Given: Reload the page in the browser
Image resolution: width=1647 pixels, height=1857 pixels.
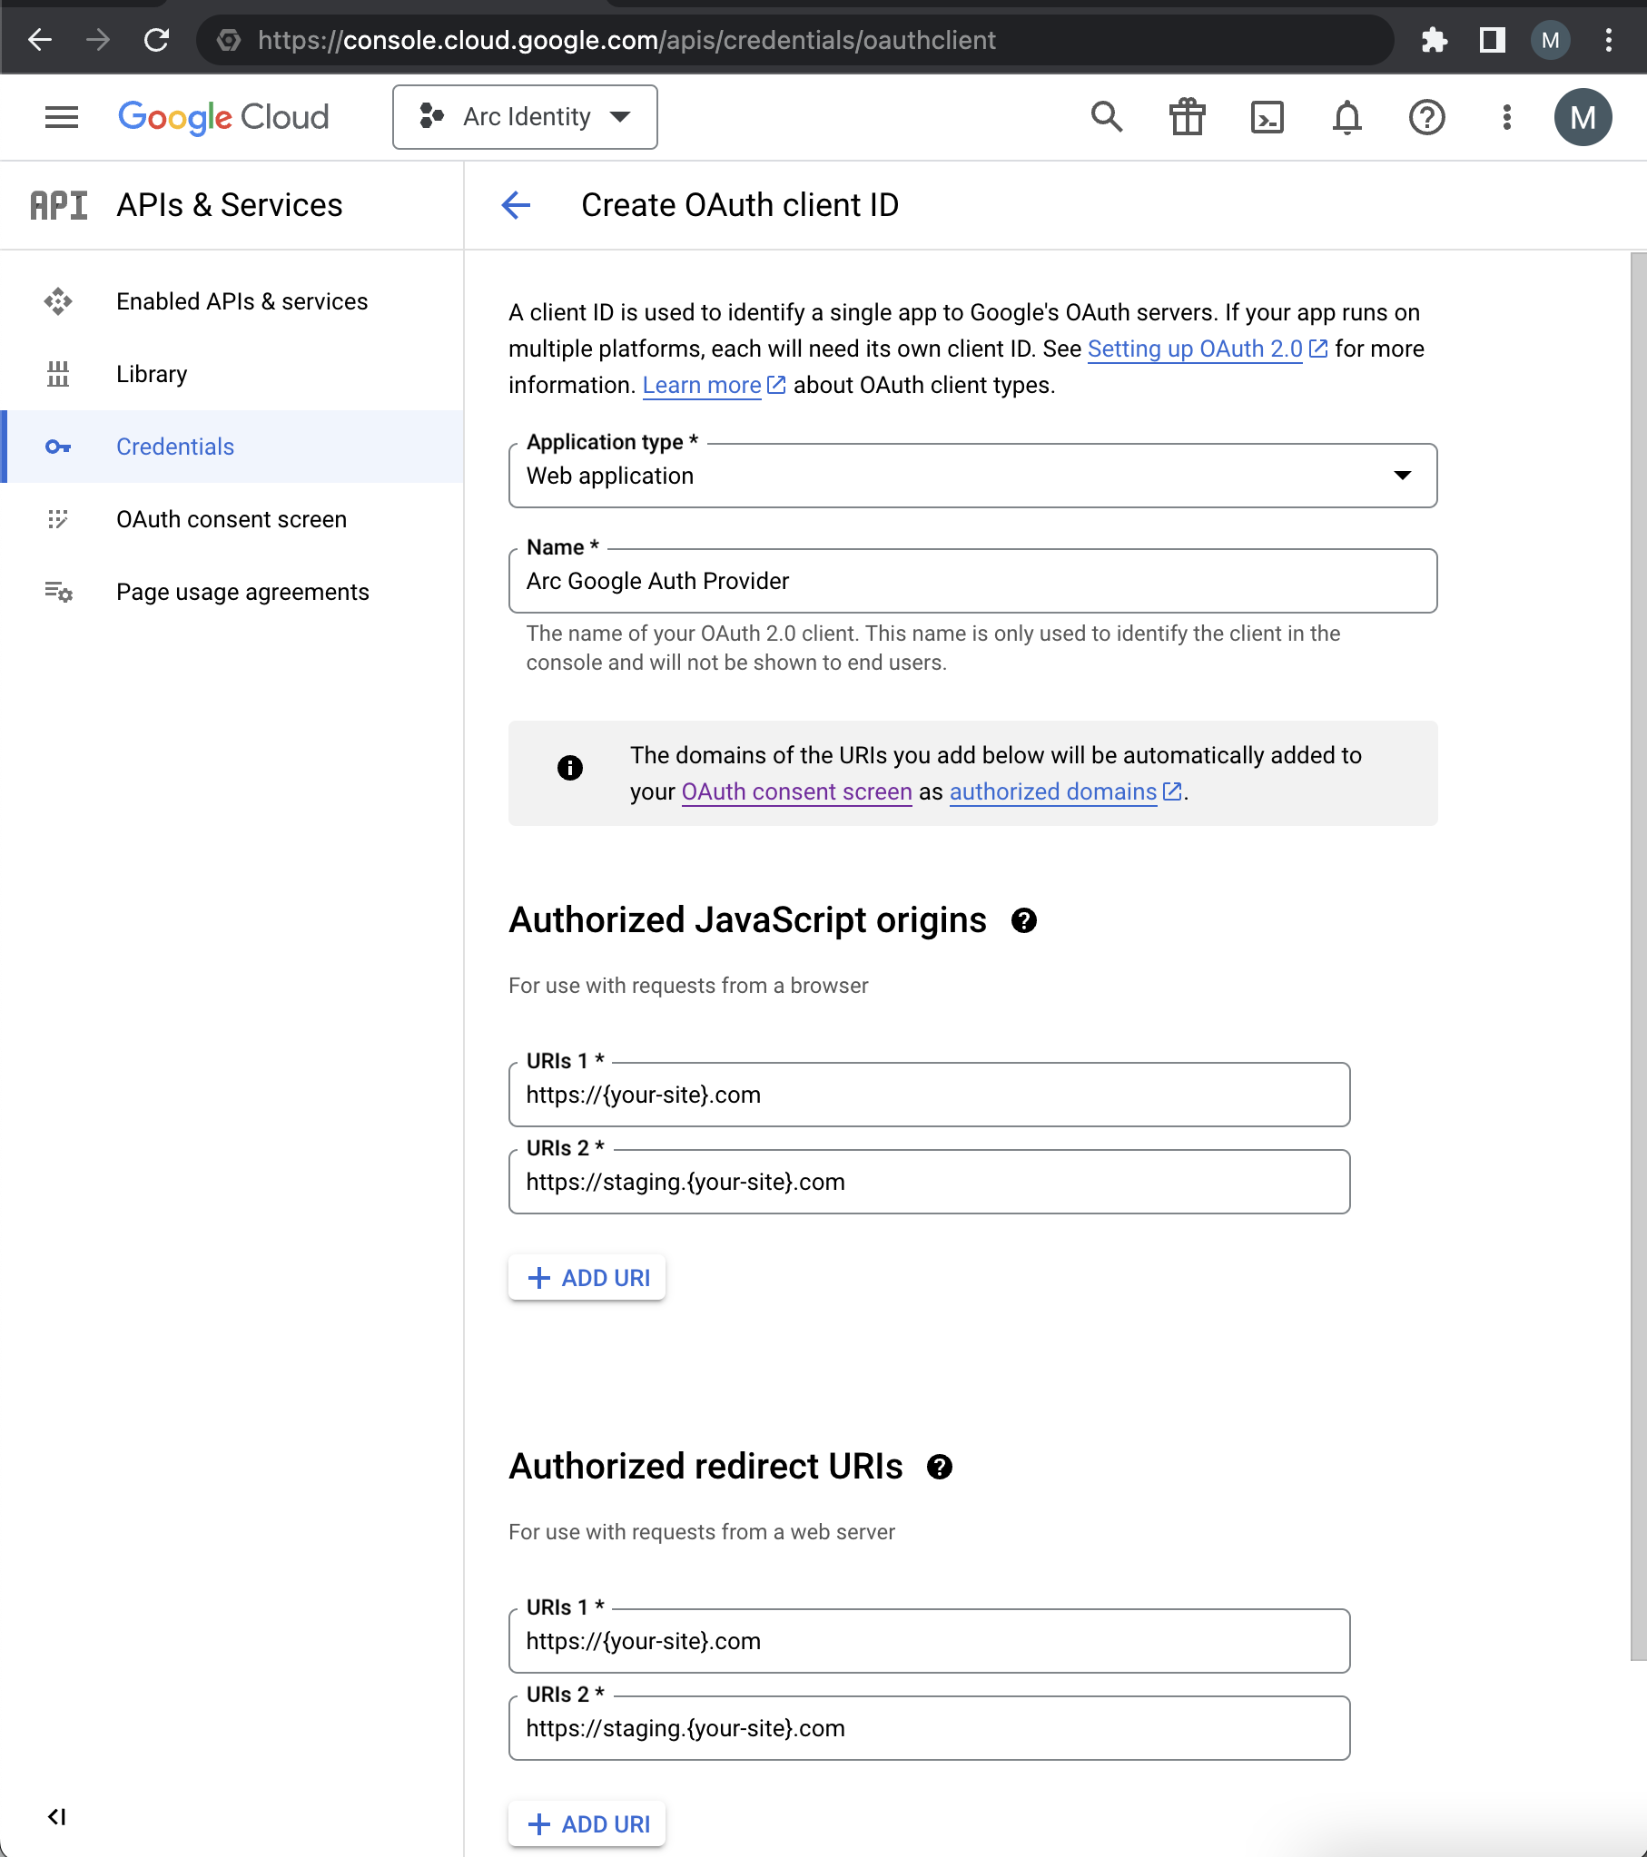Looking at the screenshot, I should click(156, 40).
